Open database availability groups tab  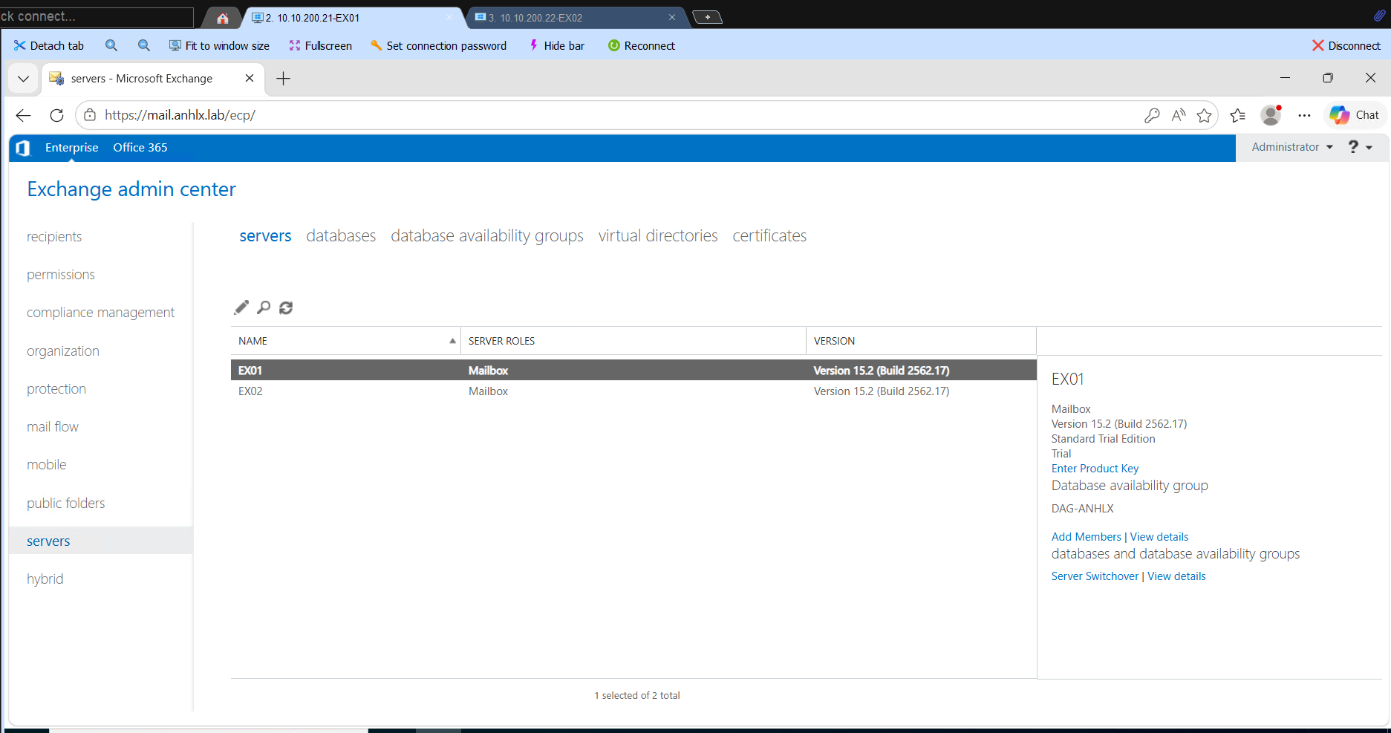click(487, 236)
